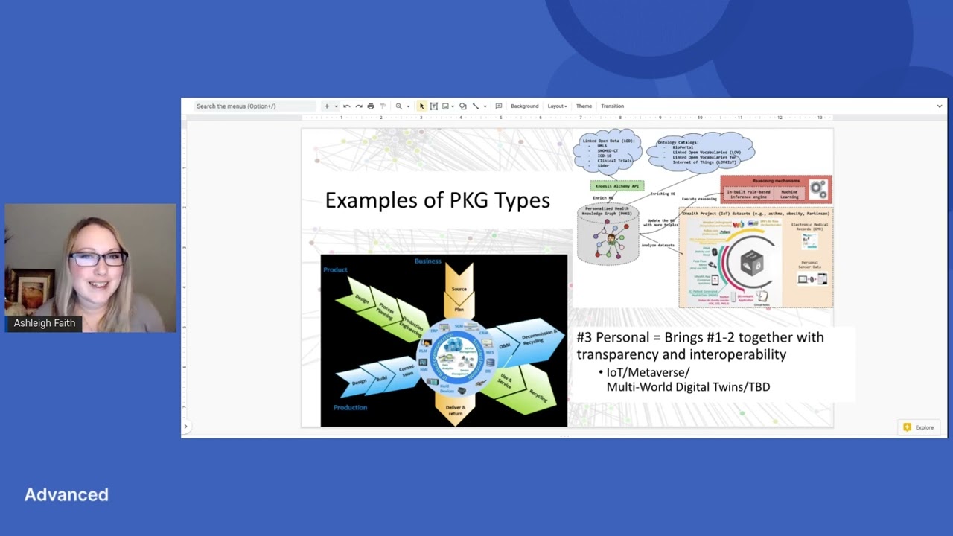Insert an image via toolbar icon
953x536 pixels.
click(445, 106)
